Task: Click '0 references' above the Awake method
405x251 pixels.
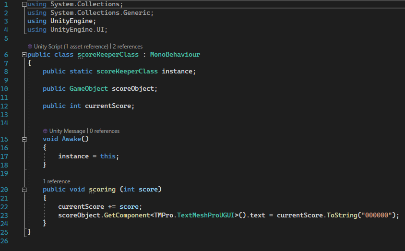Action: pyautogui.click(x=104, y=131)
